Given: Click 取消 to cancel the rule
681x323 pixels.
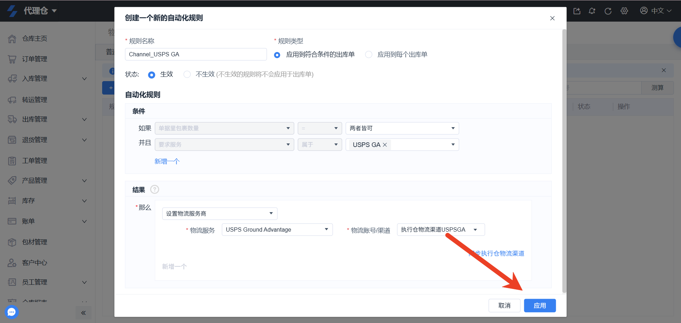Looking at the screenshot, I should pos(504,306).
